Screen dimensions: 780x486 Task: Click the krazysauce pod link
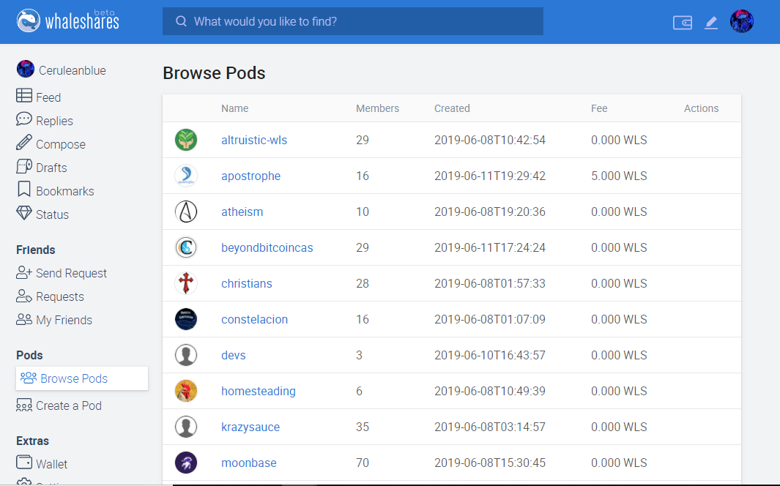[x=250, y=427]
